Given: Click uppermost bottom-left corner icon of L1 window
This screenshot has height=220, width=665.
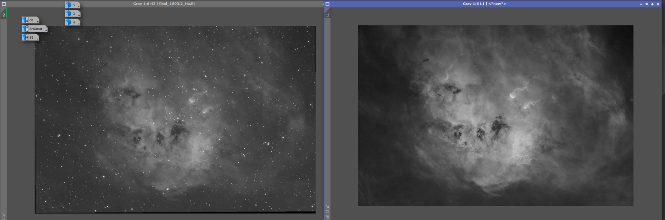Looking at the screenshot, I should coord(328,206).
